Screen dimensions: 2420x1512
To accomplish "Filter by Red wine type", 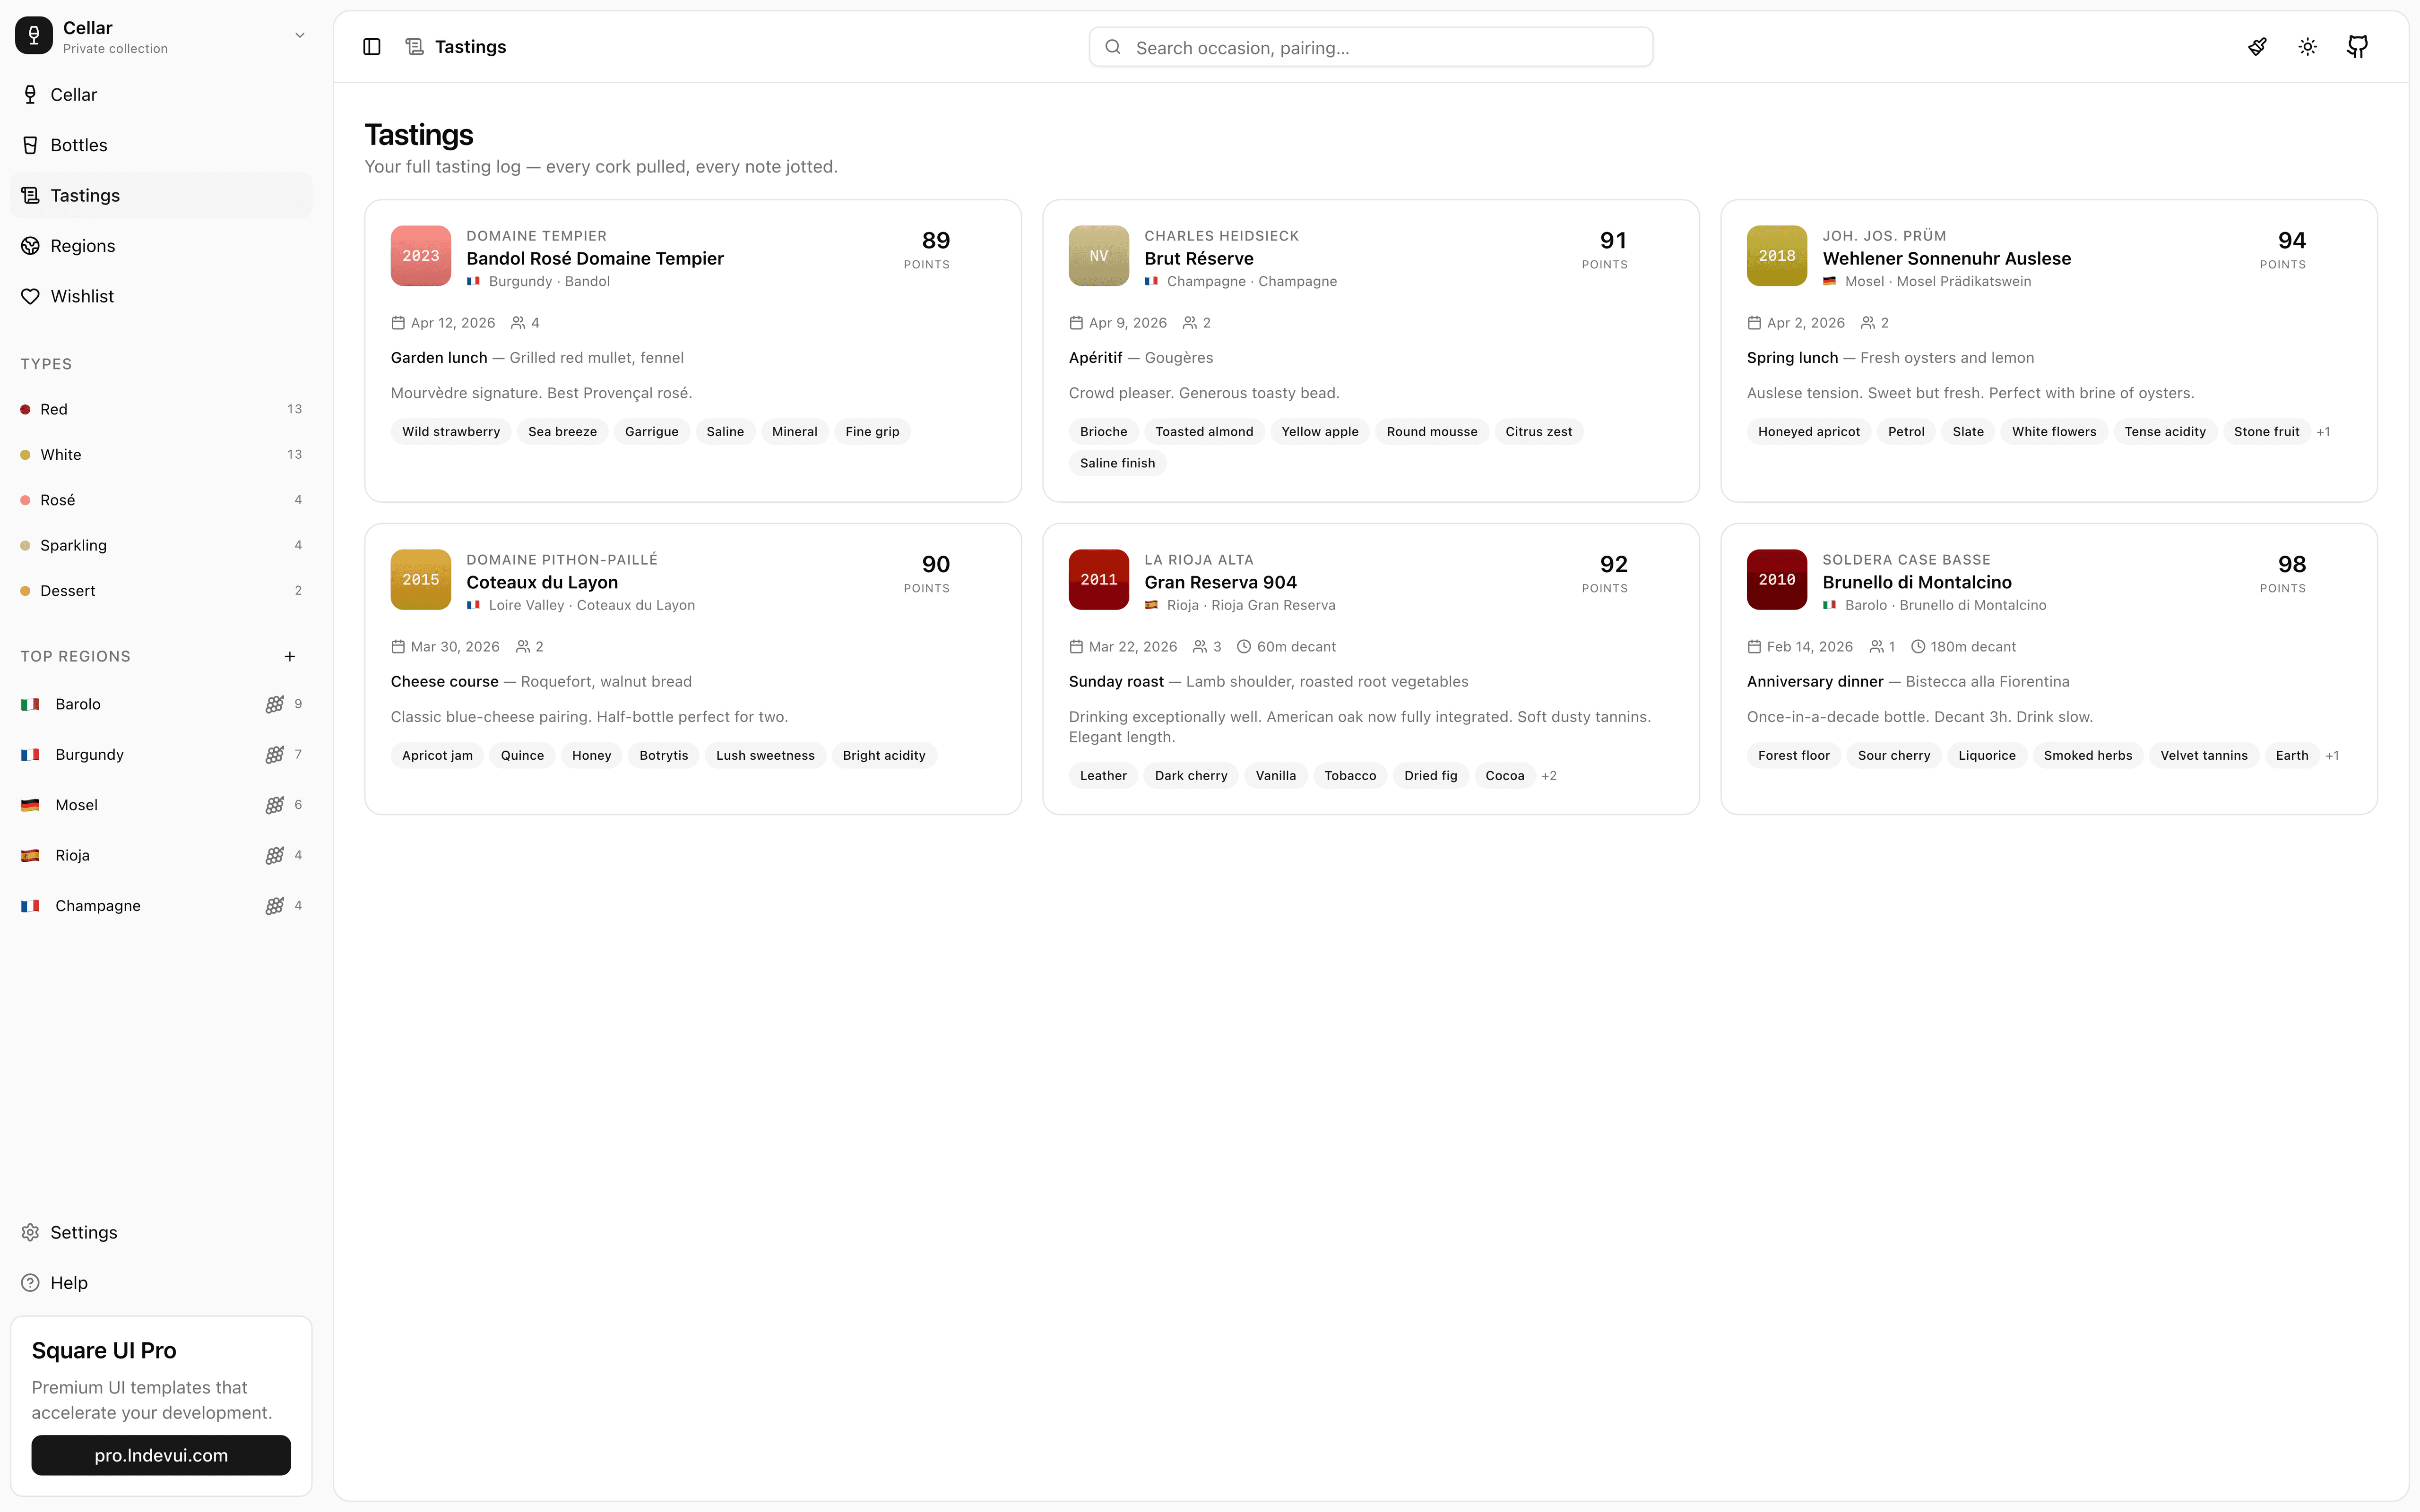I will [161, 409].
